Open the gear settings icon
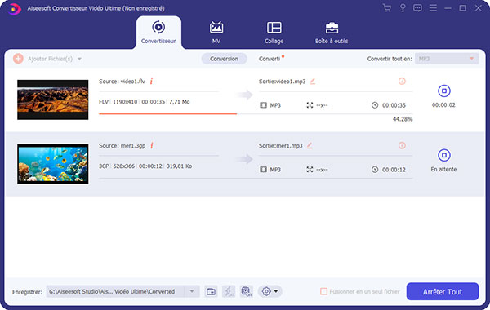490x310 pixels. tap(266, 291)
